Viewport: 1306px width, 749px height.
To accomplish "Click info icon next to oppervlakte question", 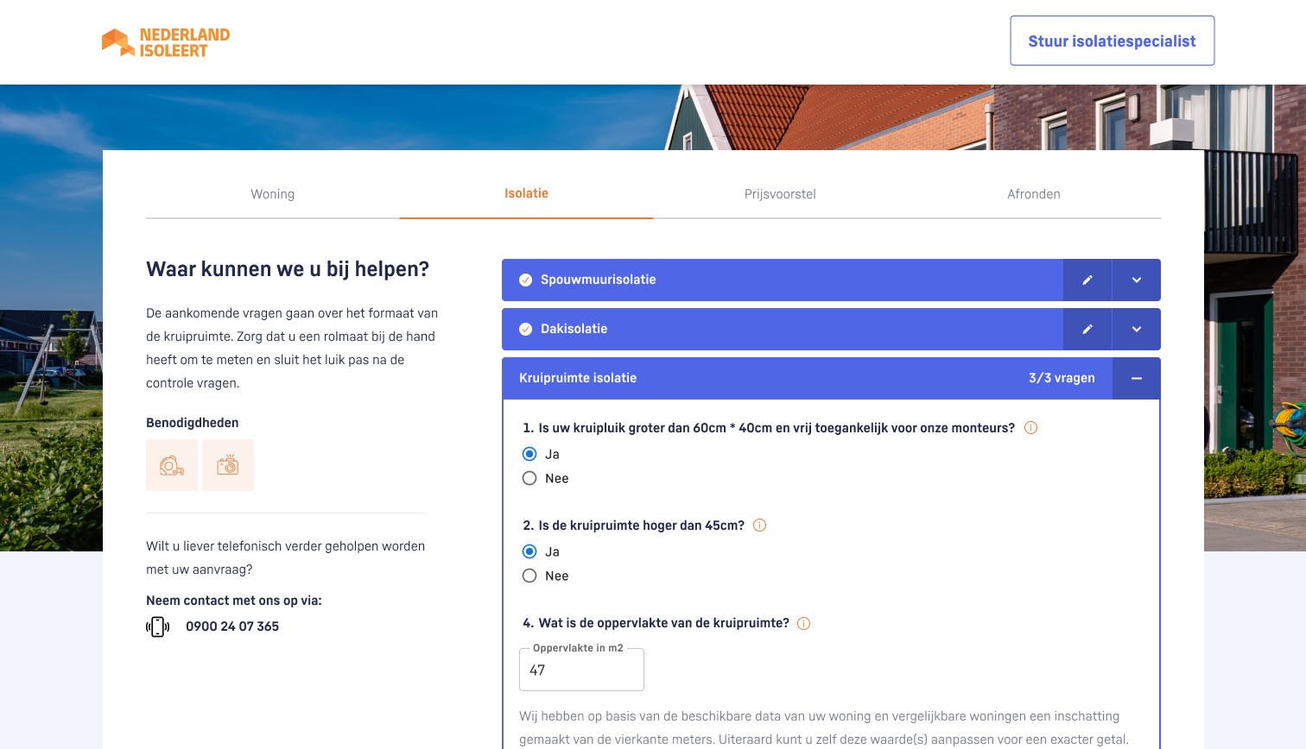I will click(804, 623).
